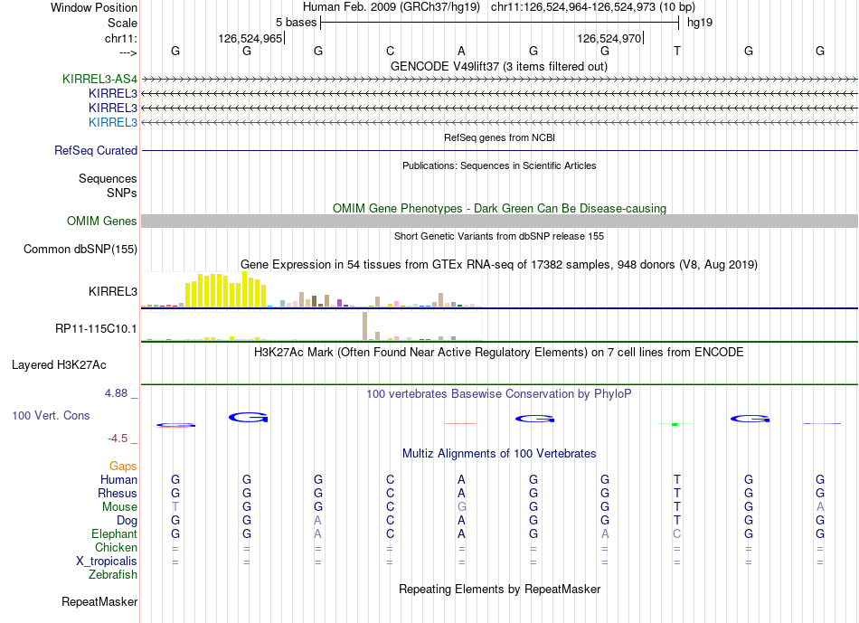The width and height of the screenshot is (859, 623).
Task: Click the green KIRREL3-AS4 transcript line
Action: click(x=500, y=80)
